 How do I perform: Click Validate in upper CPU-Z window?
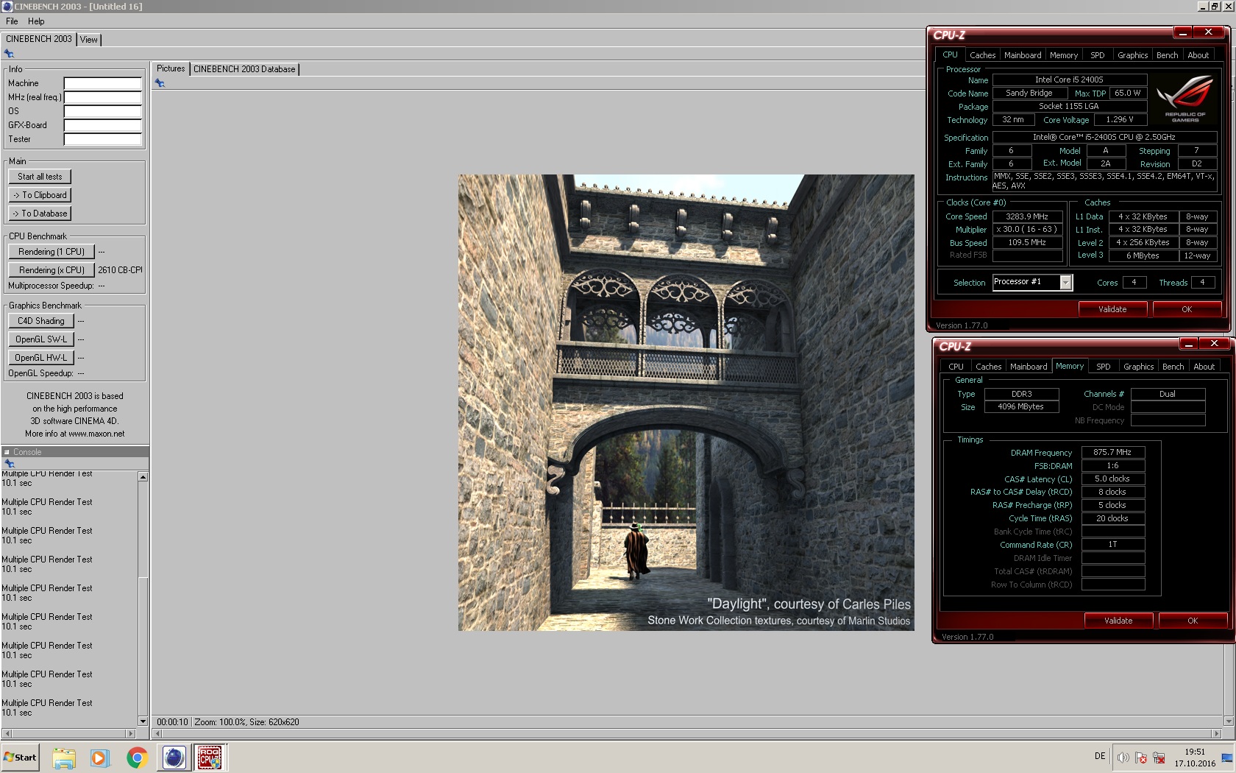coord(1112,309)
